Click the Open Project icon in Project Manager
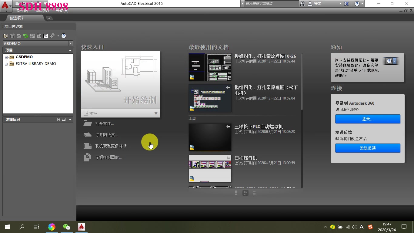 tap(6, 36)
